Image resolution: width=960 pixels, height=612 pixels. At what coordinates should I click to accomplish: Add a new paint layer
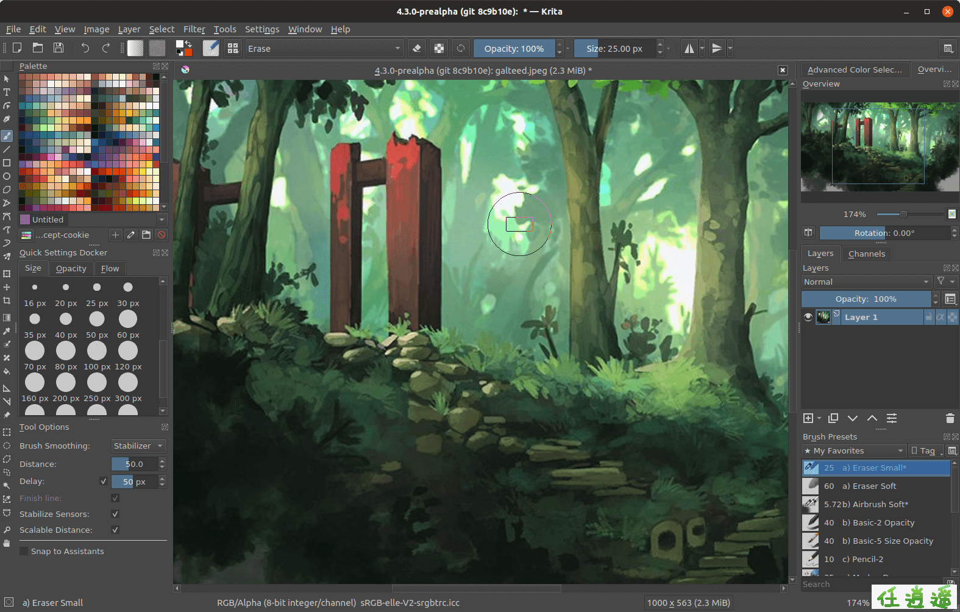(x=808, y=418)
